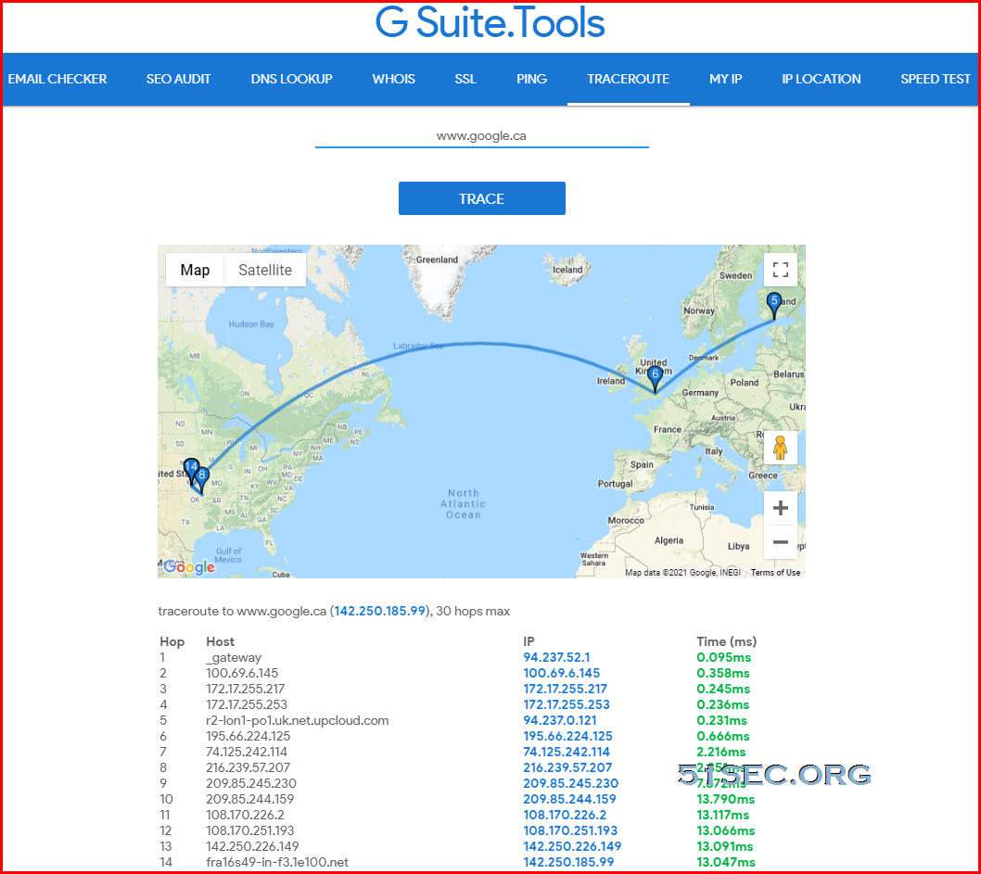The width and height of the screenshot is (981, 874).
Task: Open IP link 209.85.244.159
Action: tap(569, 799)
